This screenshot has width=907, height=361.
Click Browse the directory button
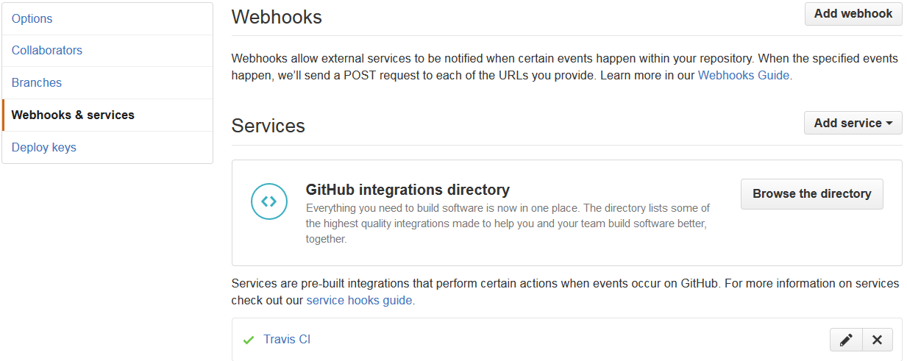811,193
